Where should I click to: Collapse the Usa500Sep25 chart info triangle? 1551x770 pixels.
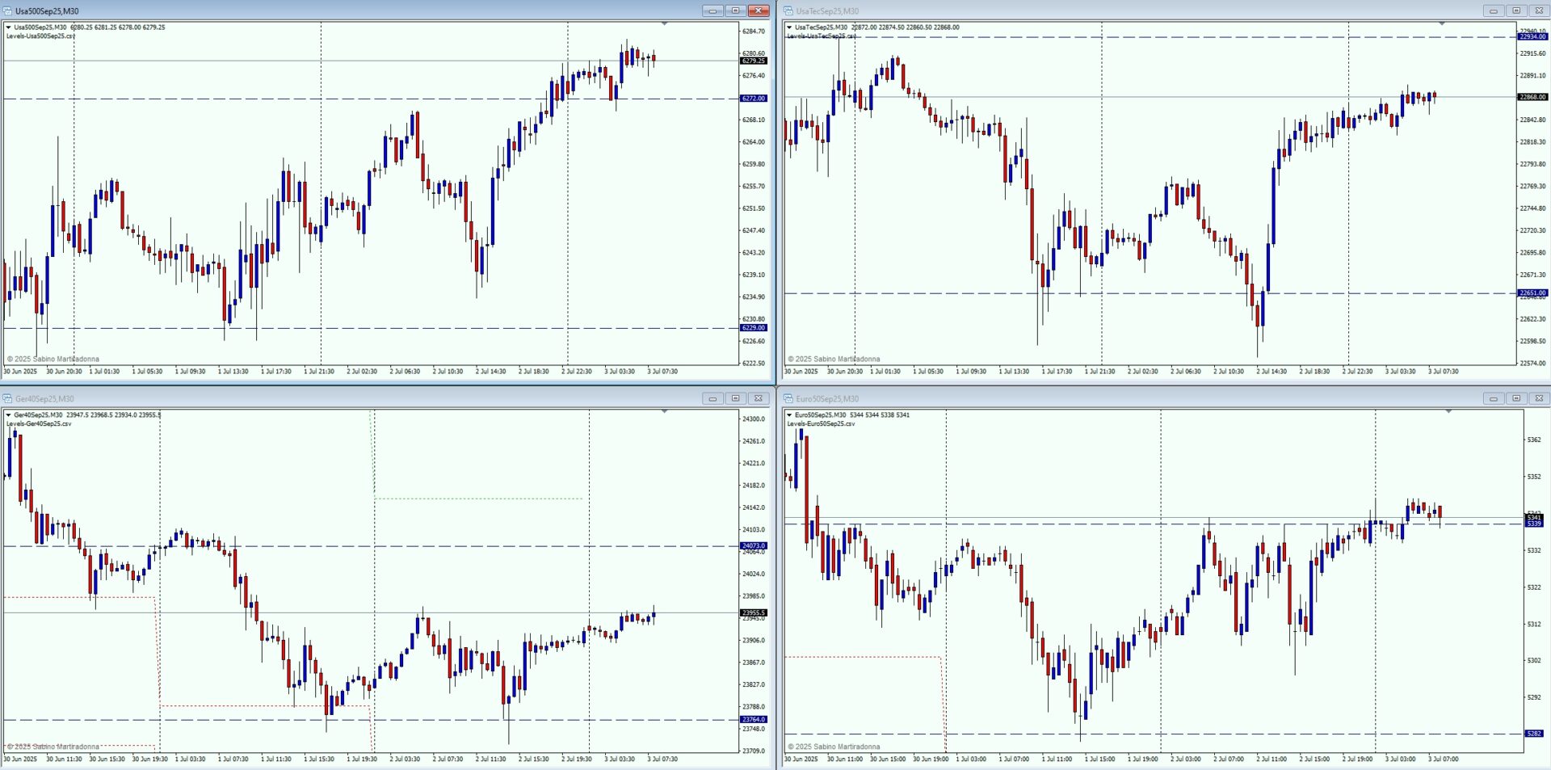[8, 27]
